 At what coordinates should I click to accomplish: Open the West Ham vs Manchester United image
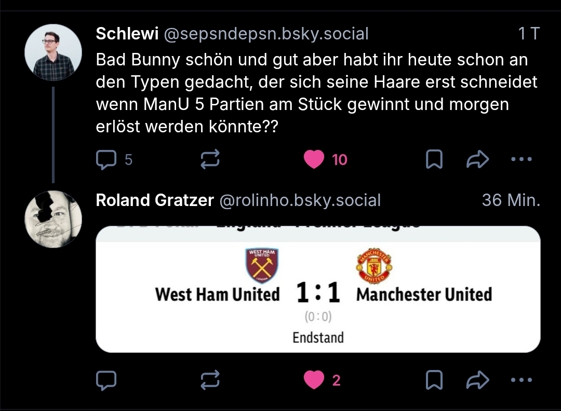(318, 290)
